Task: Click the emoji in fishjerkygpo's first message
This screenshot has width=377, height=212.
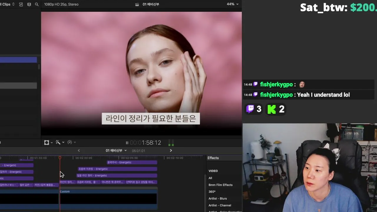Action: 302,85
